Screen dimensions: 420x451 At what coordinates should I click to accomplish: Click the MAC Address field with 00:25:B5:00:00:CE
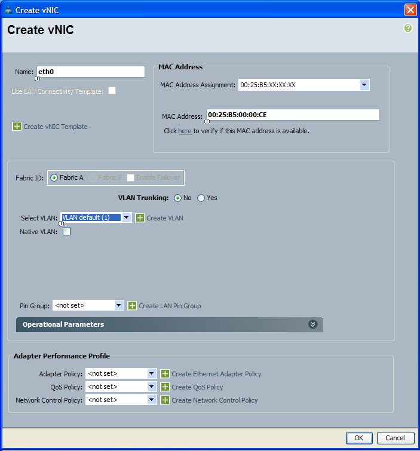293,115
